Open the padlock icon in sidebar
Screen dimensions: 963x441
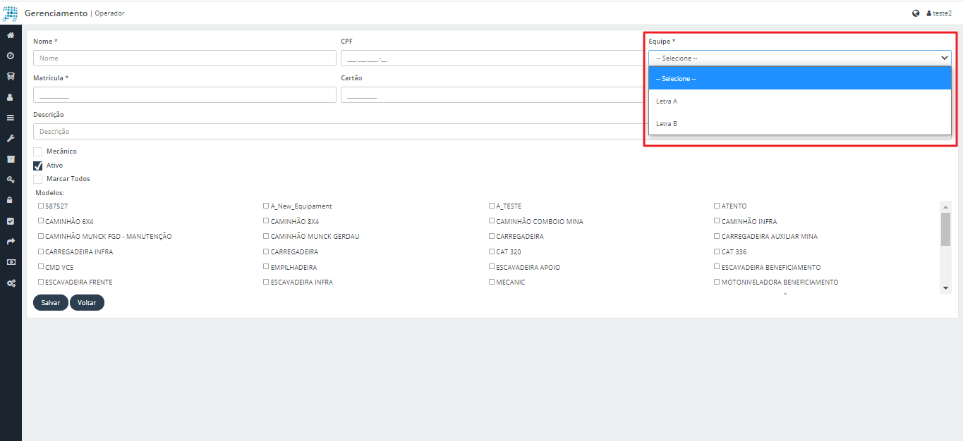(x=11, y=200)
